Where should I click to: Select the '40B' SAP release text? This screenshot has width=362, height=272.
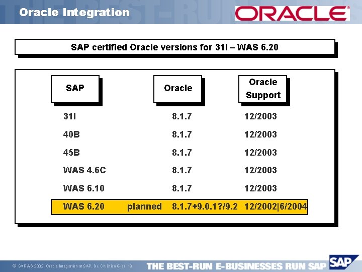71,134
